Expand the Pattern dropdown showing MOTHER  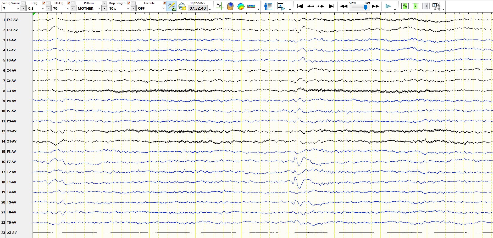(x=99, y=8)
